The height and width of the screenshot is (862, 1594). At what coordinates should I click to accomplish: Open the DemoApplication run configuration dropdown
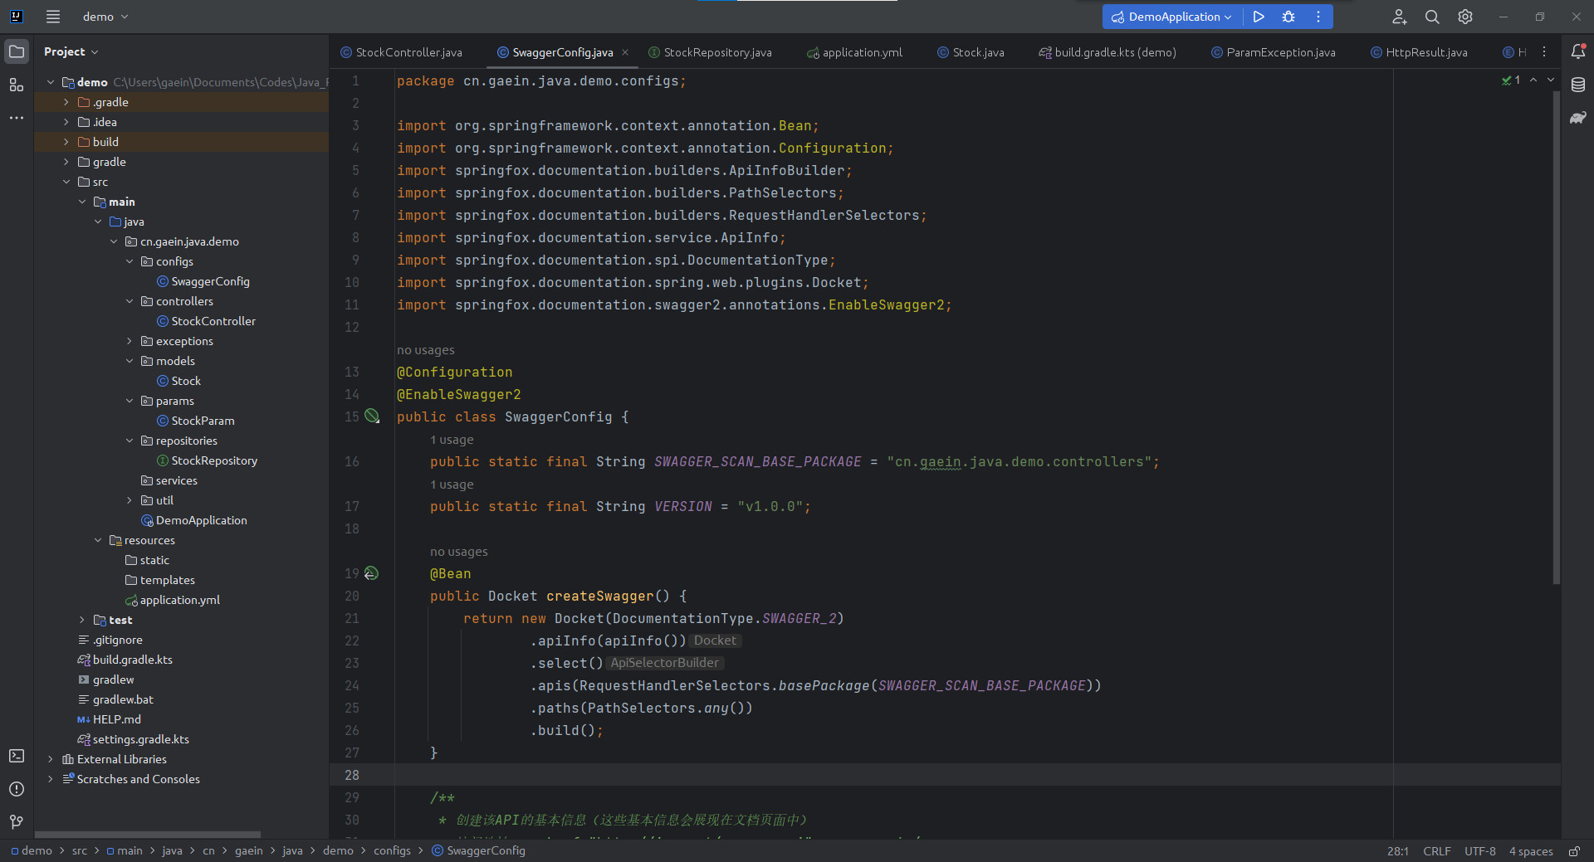point(1172,17)
